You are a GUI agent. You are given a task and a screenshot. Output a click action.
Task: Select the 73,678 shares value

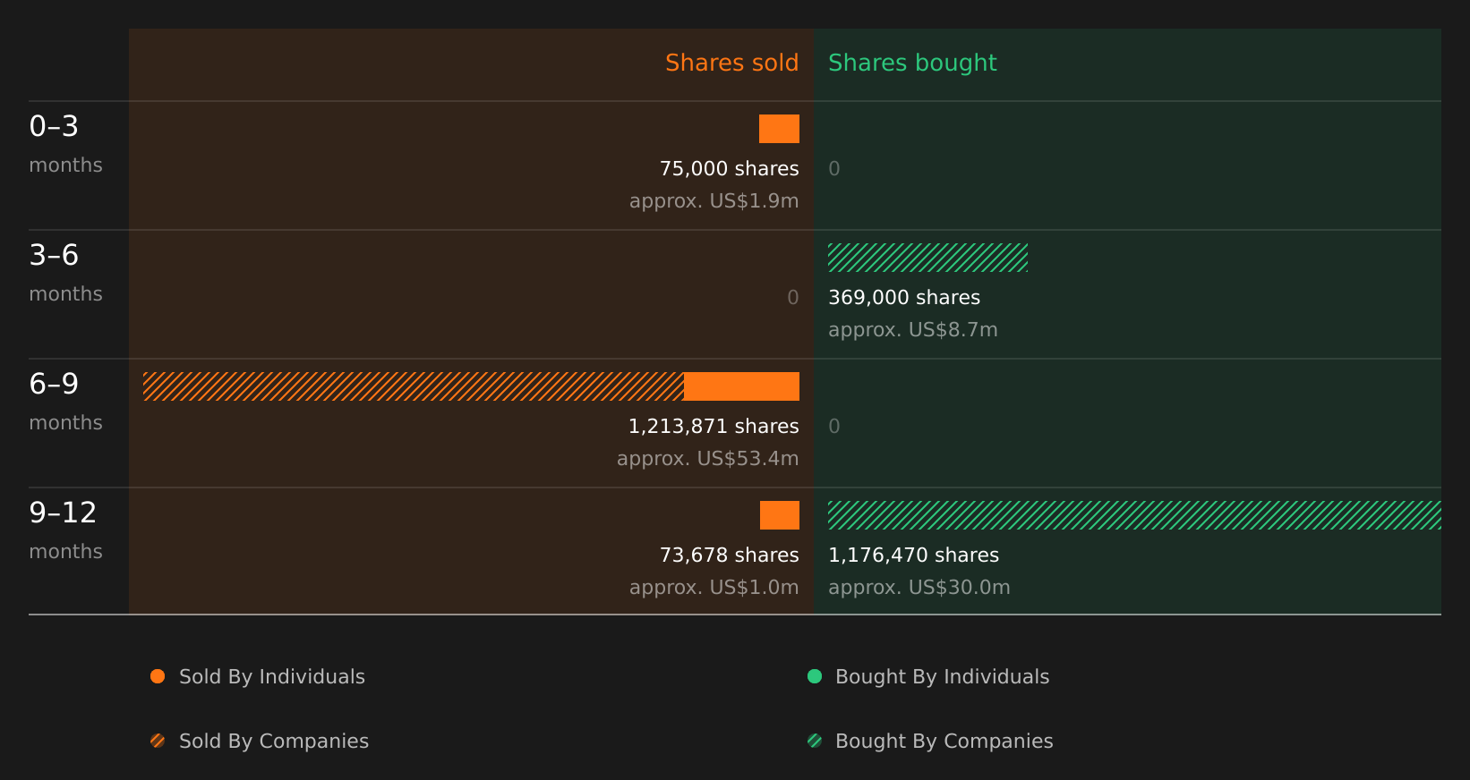tap(729, 555)
